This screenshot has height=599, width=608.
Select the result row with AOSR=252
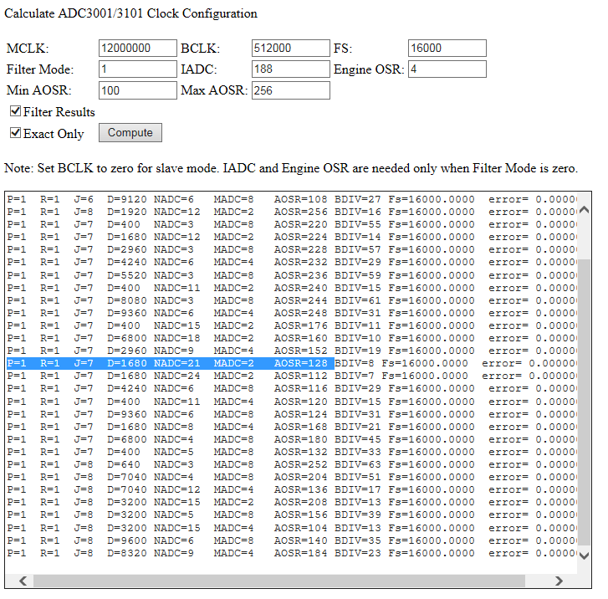292,464
